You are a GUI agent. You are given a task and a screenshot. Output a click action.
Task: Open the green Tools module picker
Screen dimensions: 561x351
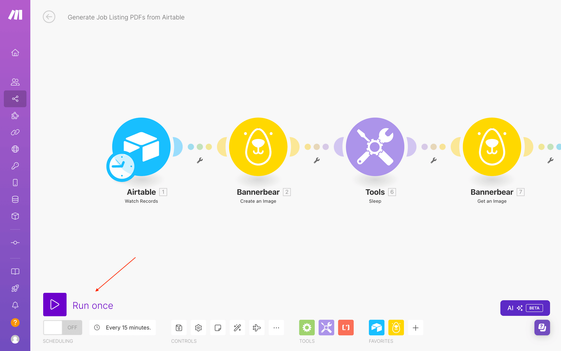click(307, 327)
